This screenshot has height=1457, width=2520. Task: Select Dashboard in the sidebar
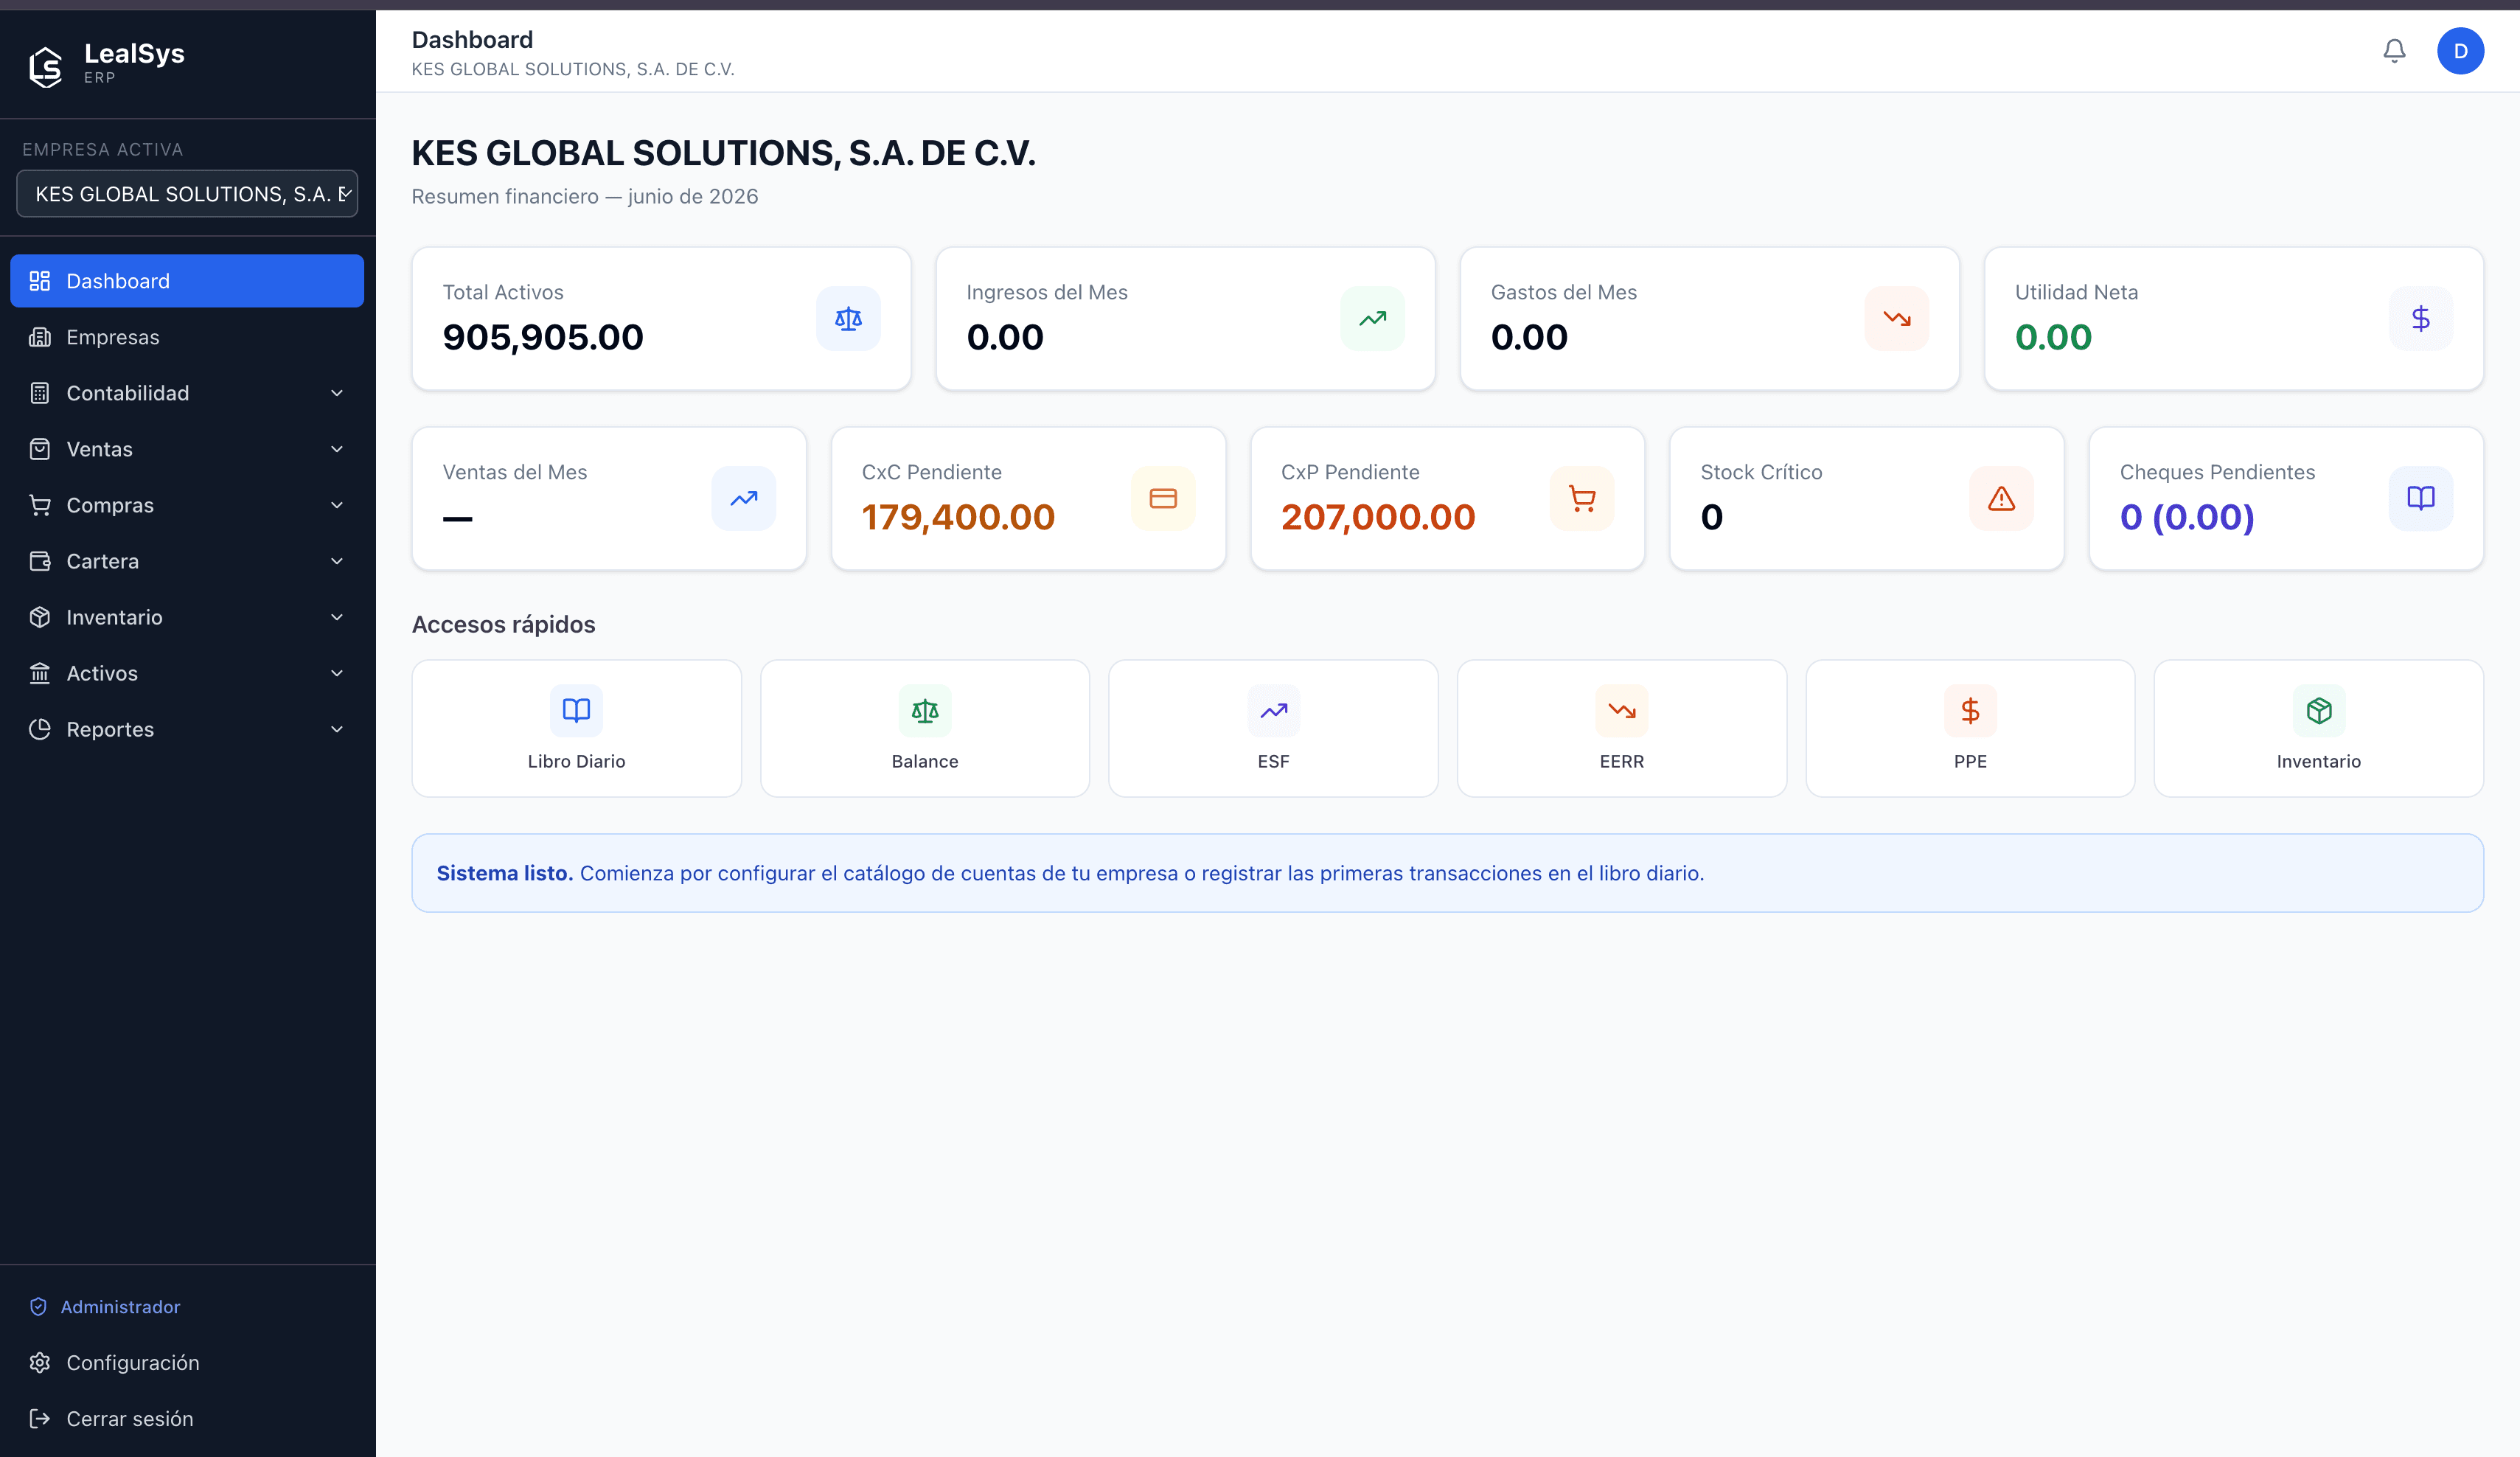tap(187, 281)
